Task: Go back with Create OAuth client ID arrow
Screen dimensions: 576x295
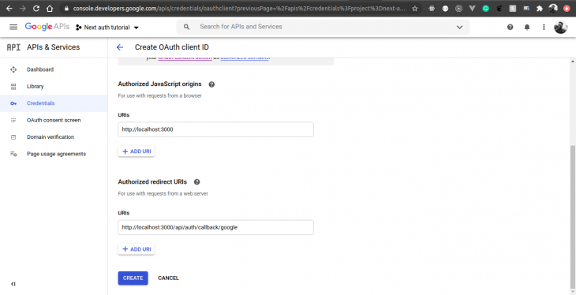Action: 120,47
